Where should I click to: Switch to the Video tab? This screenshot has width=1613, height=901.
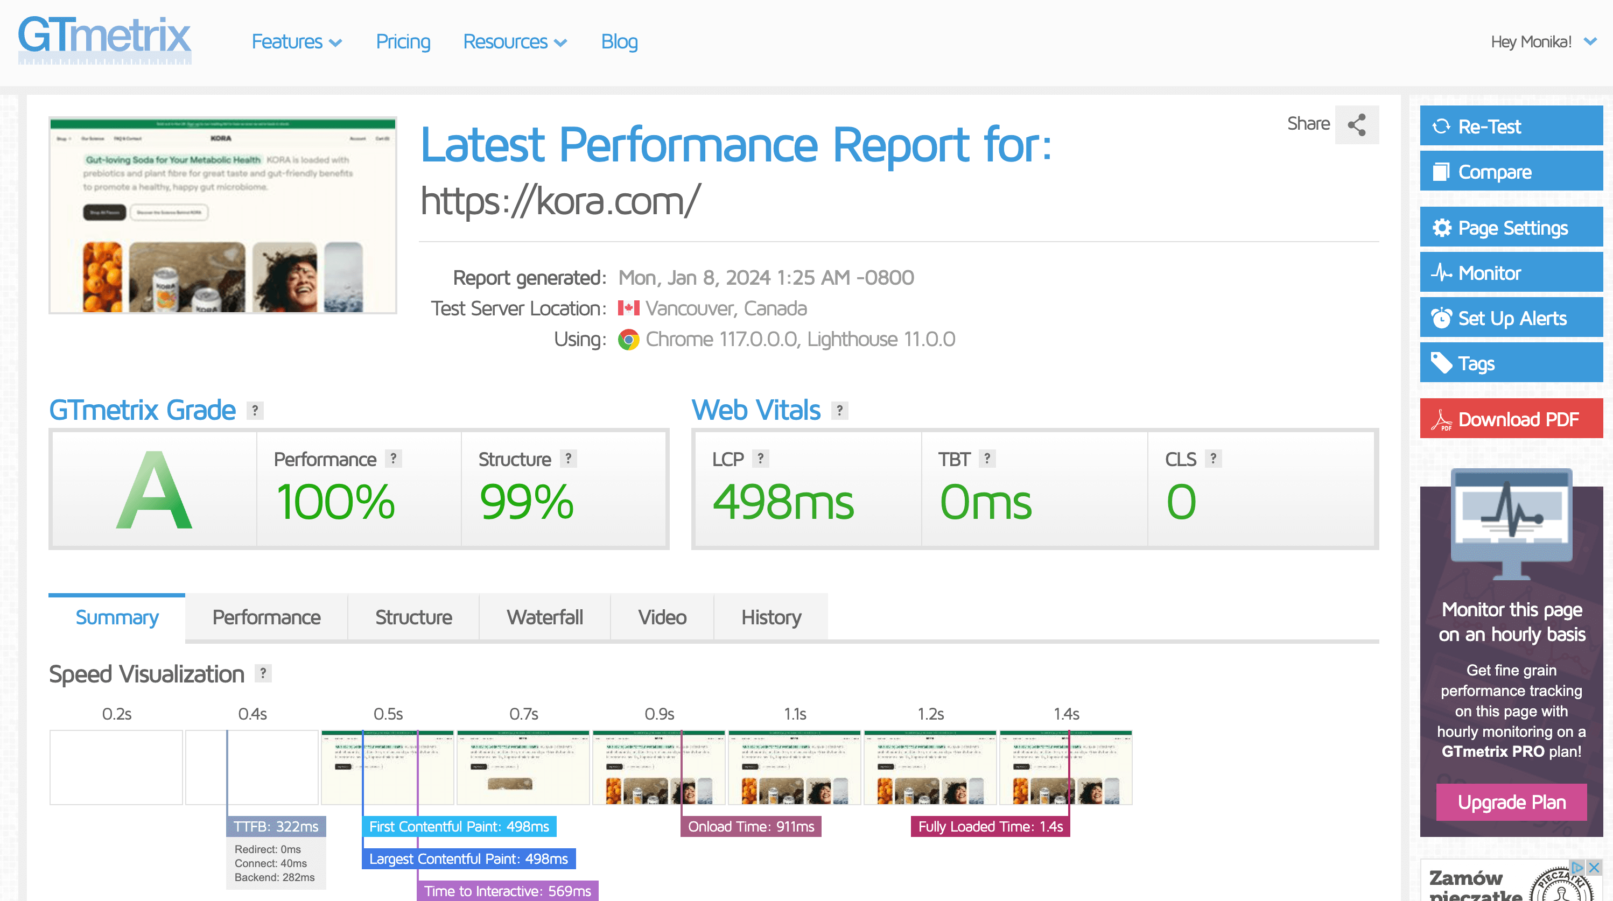click(x=662, y=617)
